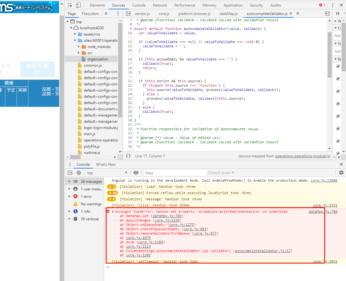The image size is (346, 281).
Task: Open the 'top' execution context dropdown
Action: [106, 173]
